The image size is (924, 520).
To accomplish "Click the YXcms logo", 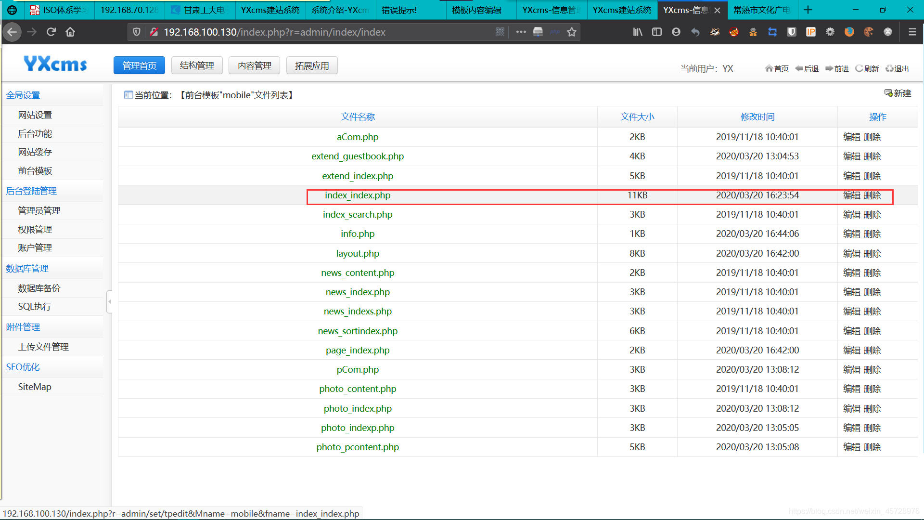I will pyautogui.click(x=55, y=64).
